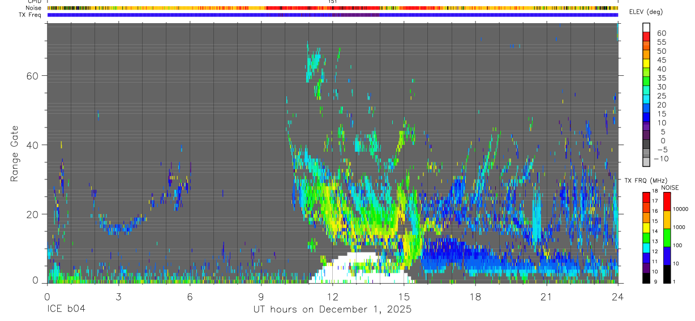Click the "Range Gate" y-axis title
This screenshot has width=695, height=321.
click(x=15, y=153)
